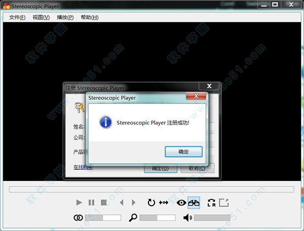Adjust the zoom slider next to the magnifier
Image resolution: width=304 pixels, height=231 pixels.
158,218
